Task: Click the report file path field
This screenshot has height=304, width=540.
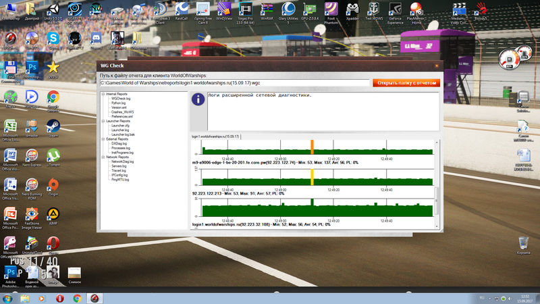Action: 234,83
